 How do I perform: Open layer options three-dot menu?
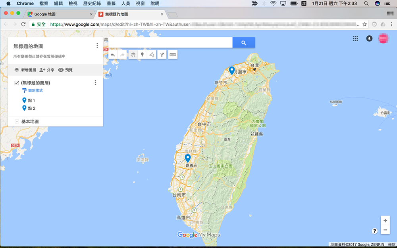(x=95, y=82)
